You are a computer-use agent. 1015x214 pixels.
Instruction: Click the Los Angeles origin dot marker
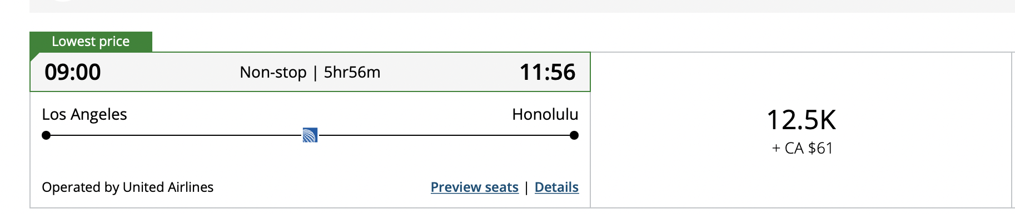[x=46, y=135]
